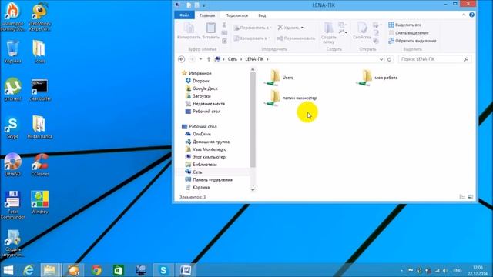
Task: Open the Новая папка desktop folder
Action: pos(40,127)
